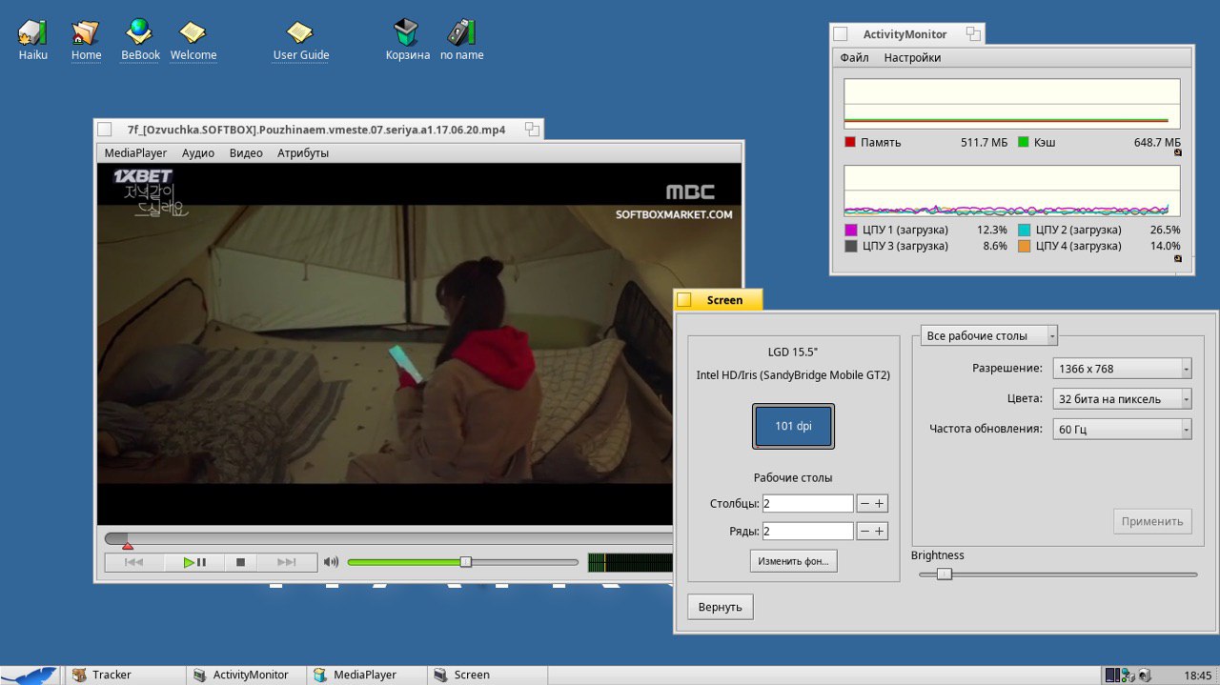Click the MediaPlayer audio peak meter
The image size is (1220, 685).
(x=631, y=562)
